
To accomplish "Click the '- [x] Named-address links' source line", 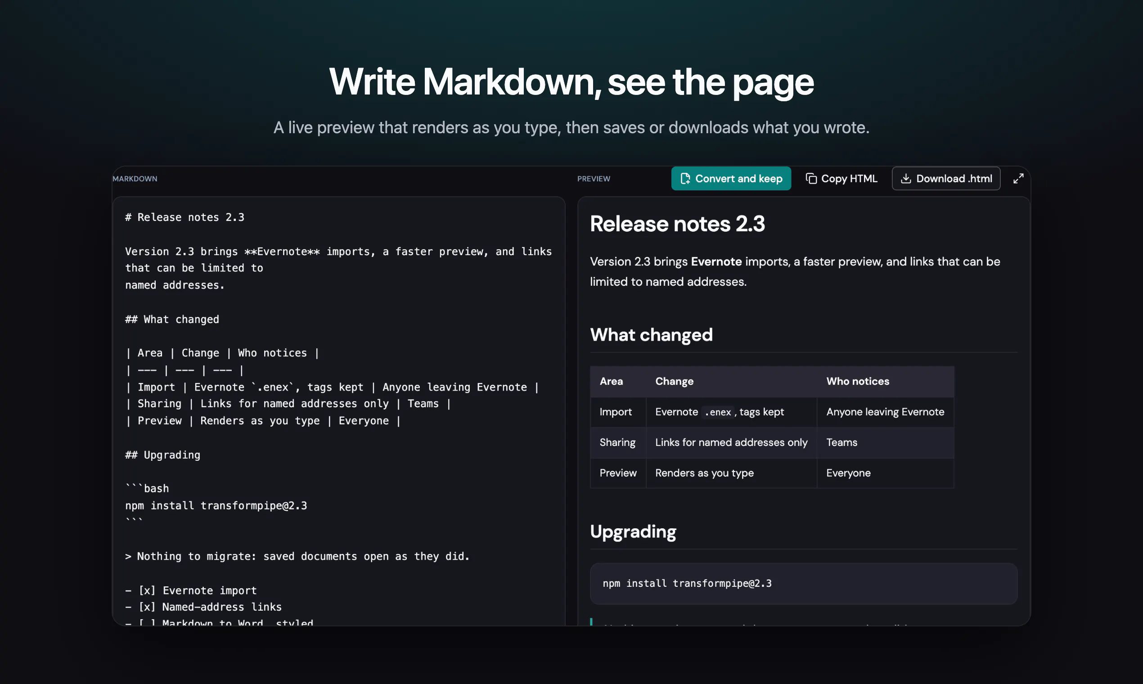I will (203, 607).
